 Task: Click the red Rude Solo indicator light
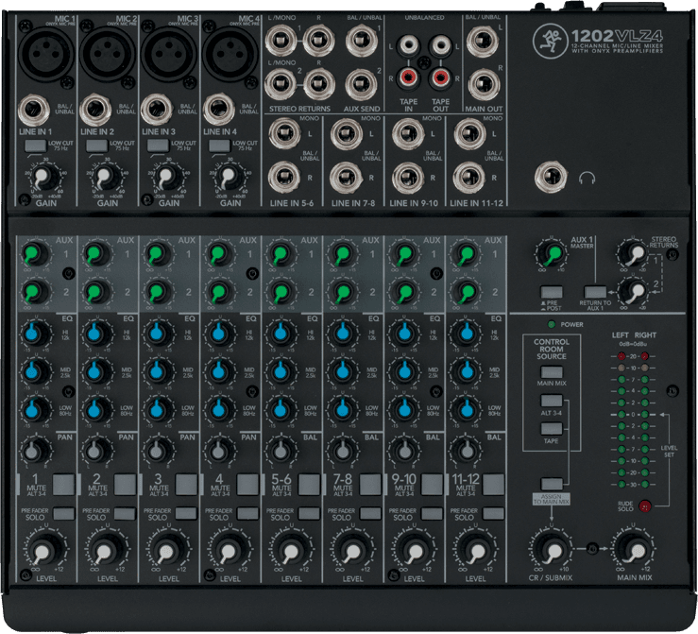[x=646, y=506]
